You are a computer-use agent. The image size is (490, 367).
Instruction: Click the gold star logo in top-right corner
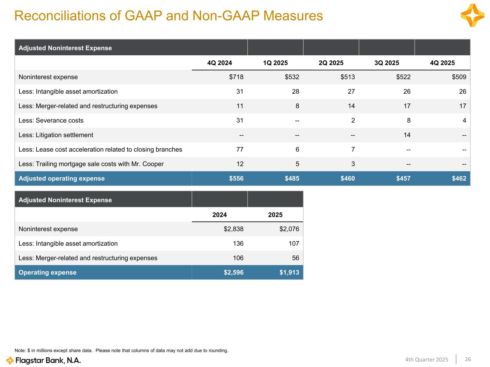click(x=472, y=15)
